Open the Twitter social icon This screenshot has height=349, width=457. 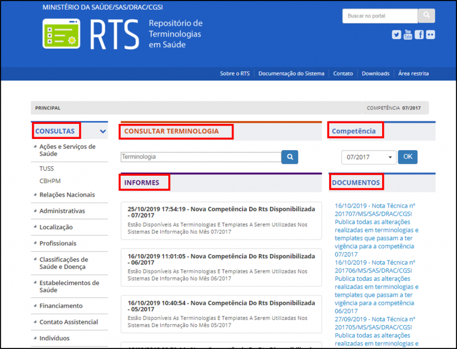click(397, 35)
